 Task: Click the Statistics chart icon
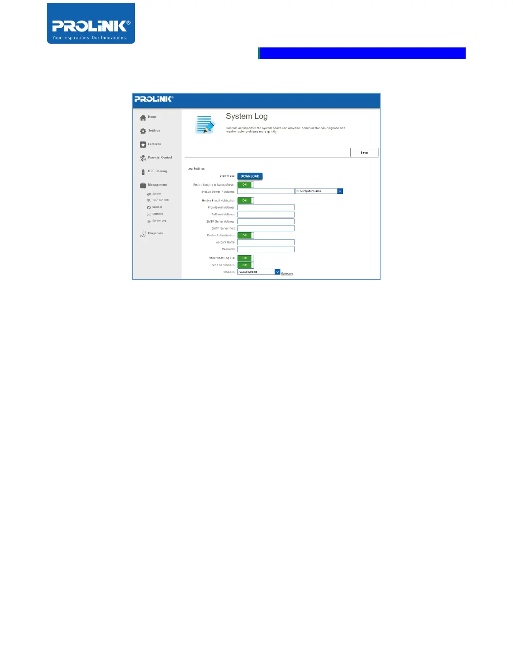(x=149, y=215)
